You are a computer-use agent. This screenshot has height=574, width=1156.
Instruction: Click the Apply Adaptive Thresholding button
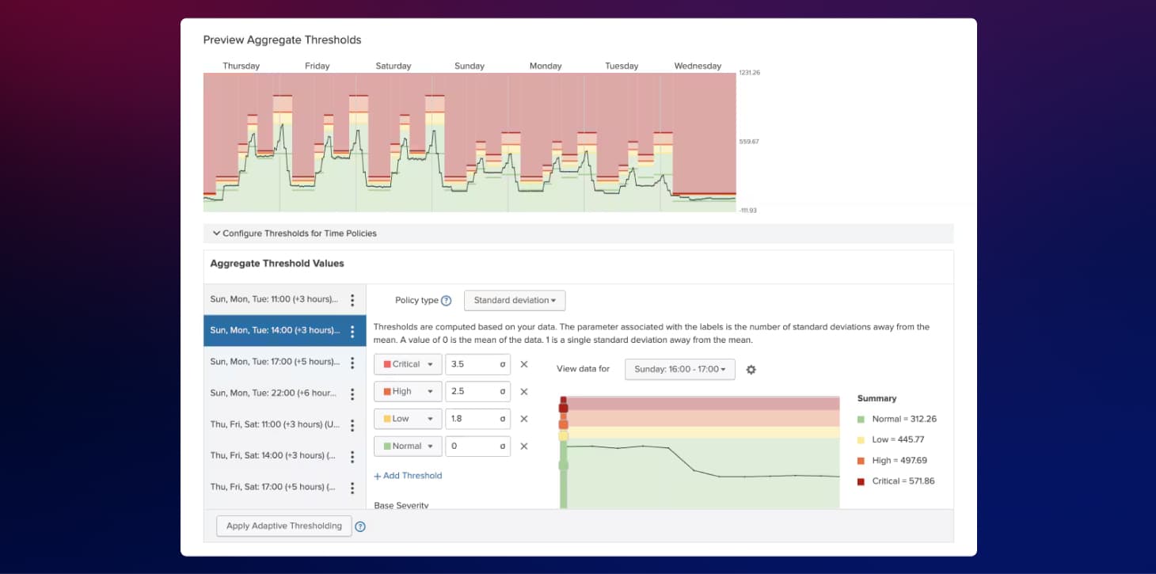[283, 526]
